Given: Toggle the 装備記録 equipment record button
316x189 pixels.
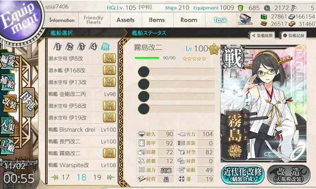Looking at the screenshot, I should coord(293,36).
